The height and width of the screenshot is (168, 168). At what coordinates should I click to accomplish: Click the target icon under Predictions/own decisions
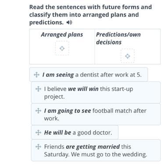click(x=128, y=56)
